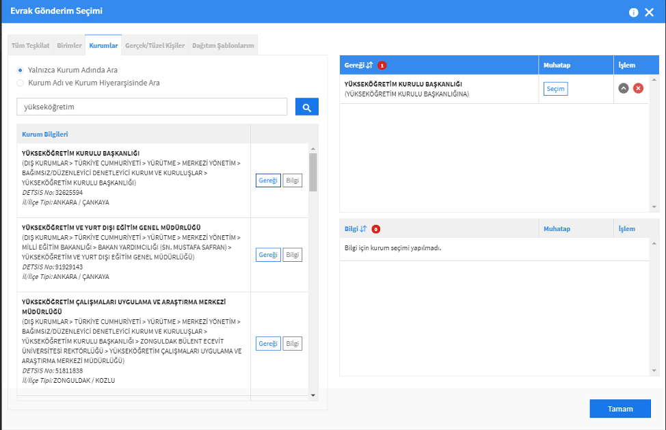Click scroll-down arrow of Kurum Bilgileri list
The image size is (666, 430).
tap(313, 395)
